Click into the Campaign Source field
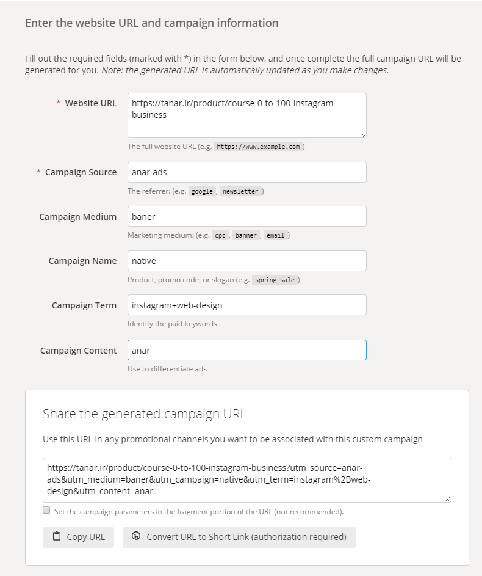 [246, 172]
